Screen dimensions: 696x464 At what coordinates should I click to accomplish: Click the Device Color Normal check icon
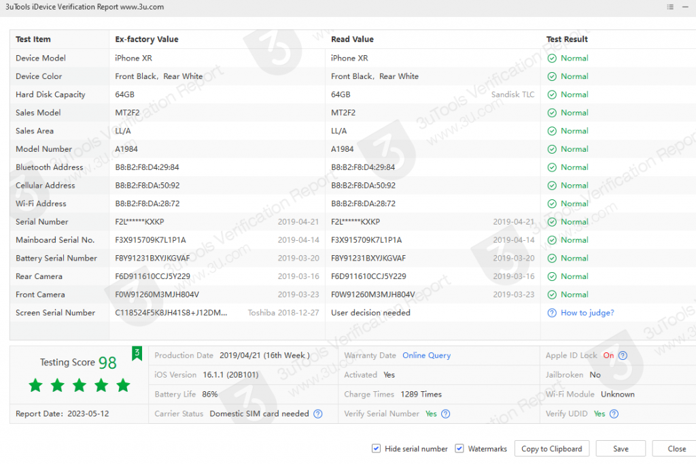[x=552, y=76]
